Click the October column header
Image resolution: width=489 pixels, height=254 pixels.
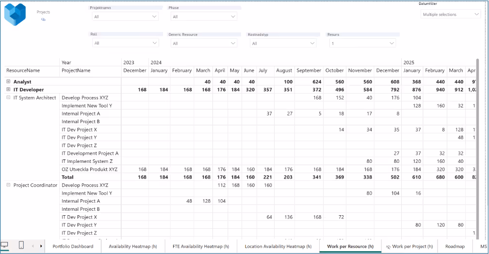(x=335, y=70)
